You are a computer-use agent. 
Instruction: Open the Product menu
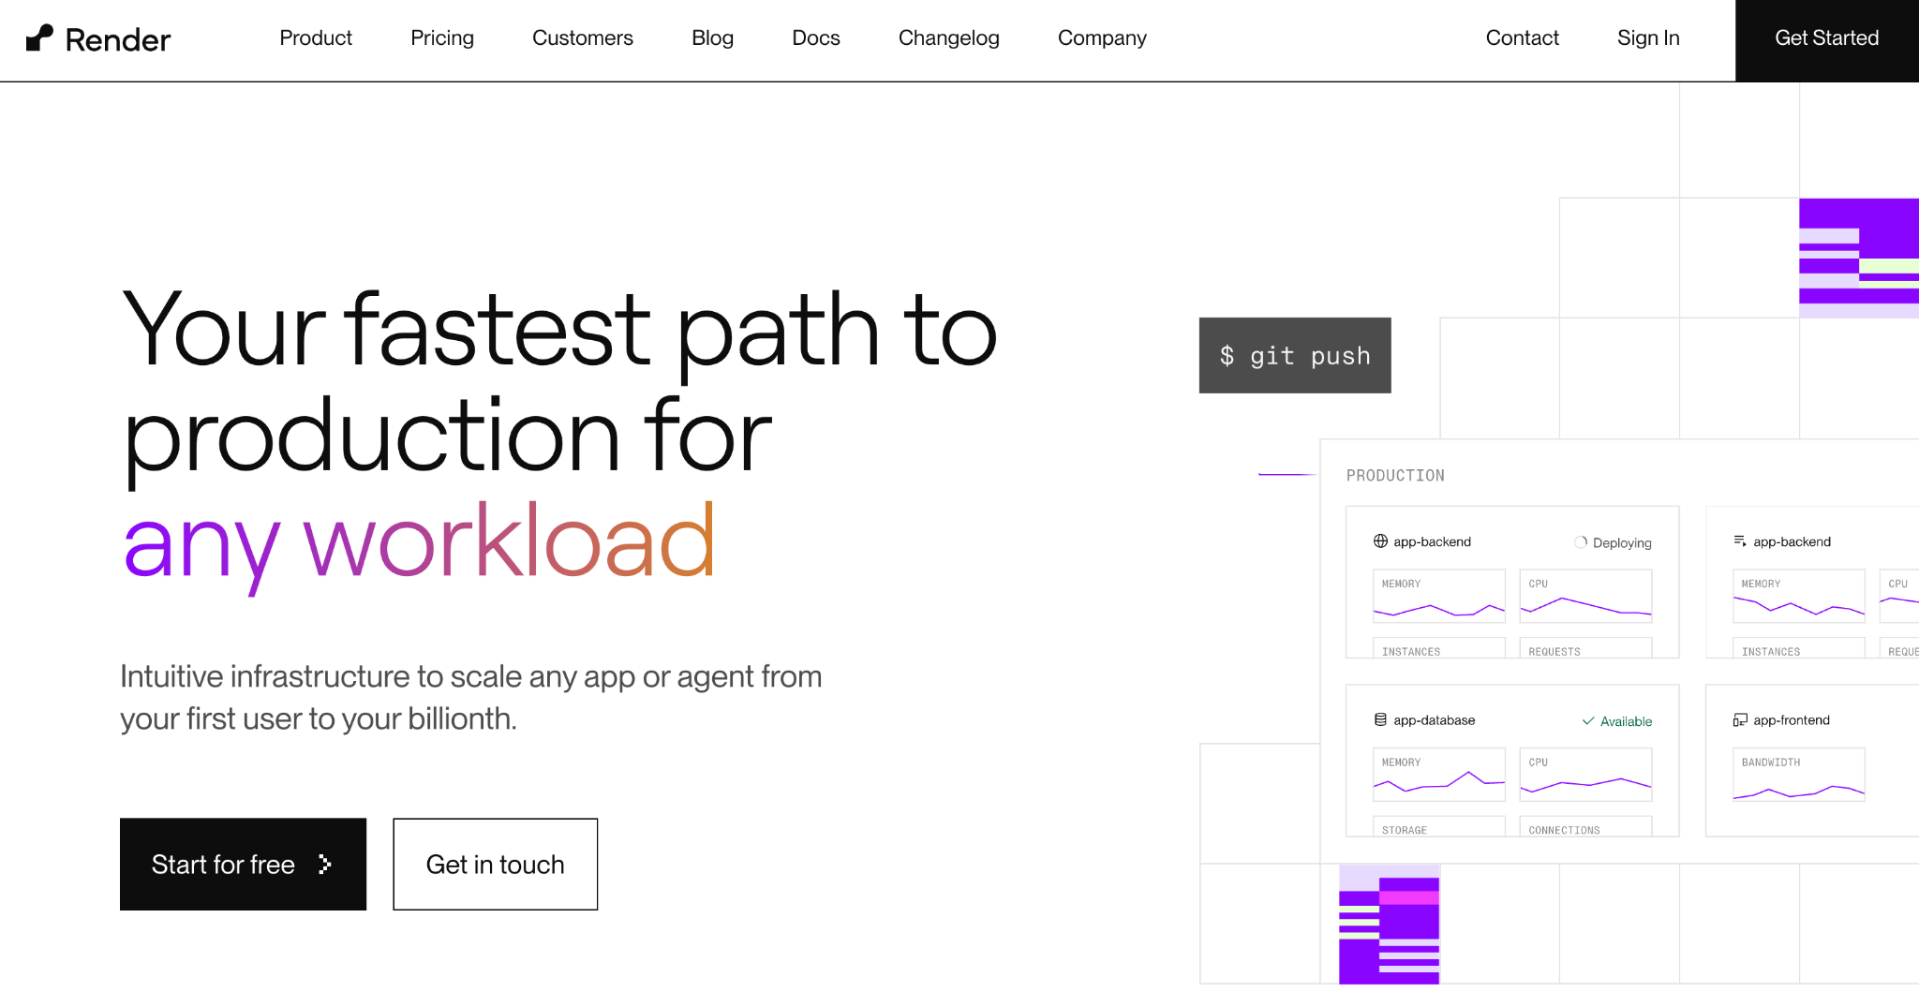[315, 38]
